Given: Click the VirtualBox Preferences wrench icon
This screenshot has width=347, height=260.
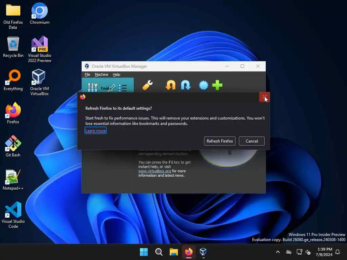Looking at the screenshot, I should (147, 85).
